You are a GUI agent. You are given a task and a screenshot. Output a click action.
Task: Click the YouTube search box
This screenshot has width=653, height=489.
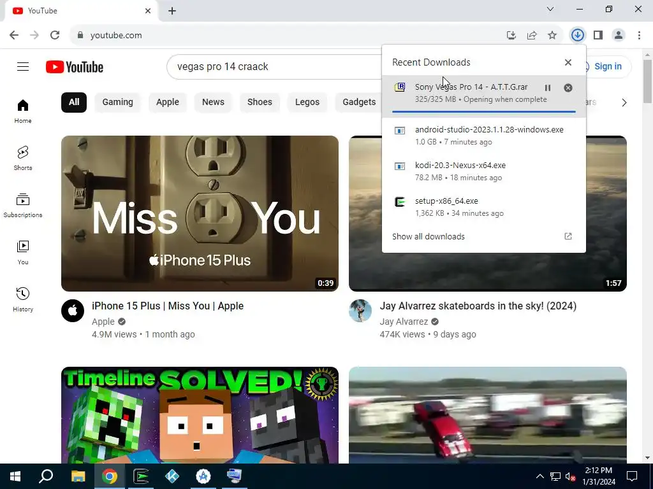(x=275, y=66)
